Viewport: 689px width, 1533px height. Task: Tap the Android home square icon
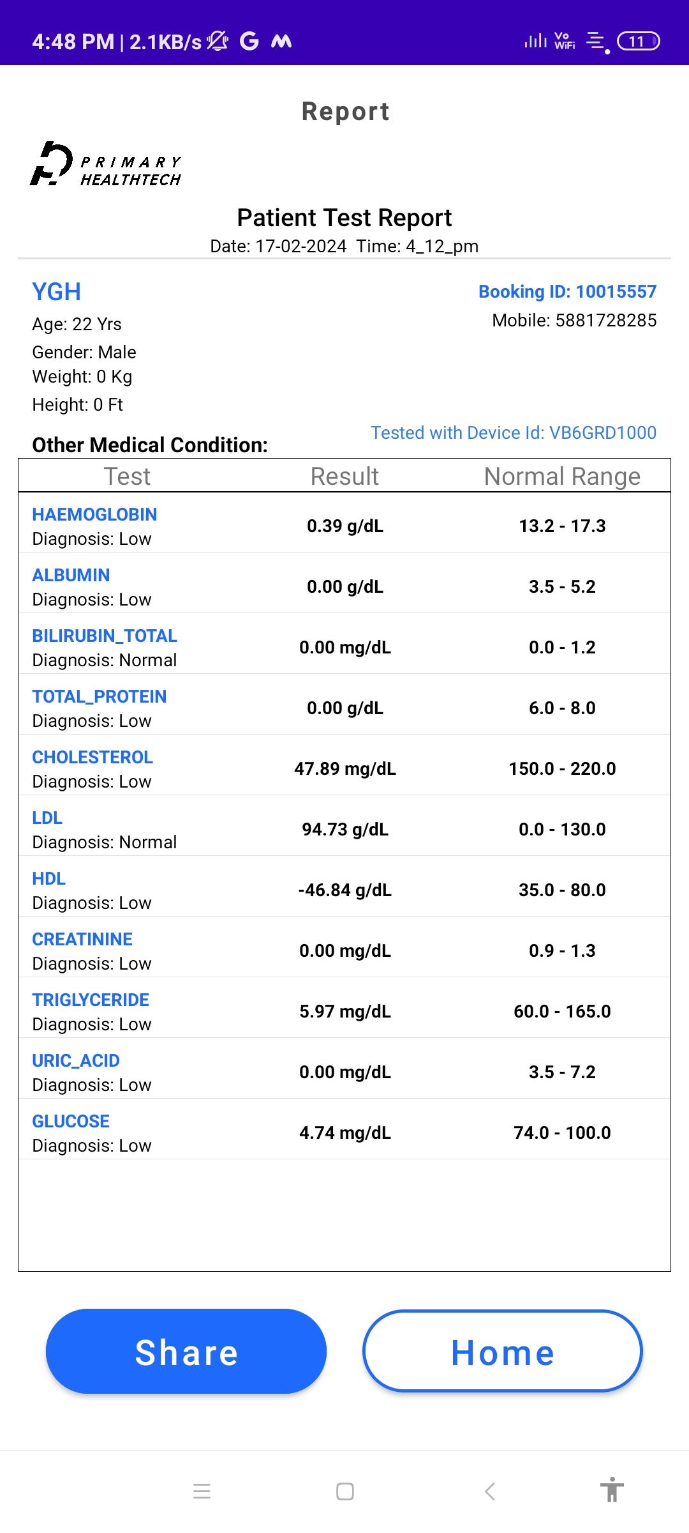coord(345,1491)
